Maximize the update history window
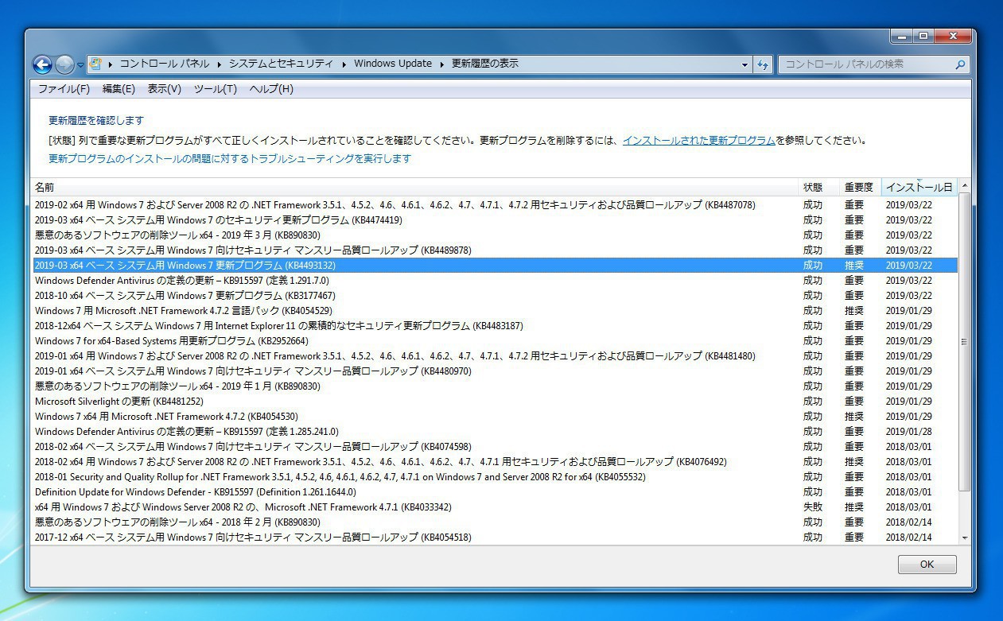Viewport: 1003px width, 621px height. click(923, 36)
